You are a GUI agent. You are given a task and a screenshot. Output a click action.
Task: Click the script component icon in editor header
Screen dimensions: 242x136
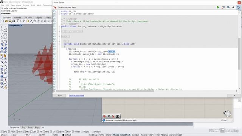click(x=55, y=7)
